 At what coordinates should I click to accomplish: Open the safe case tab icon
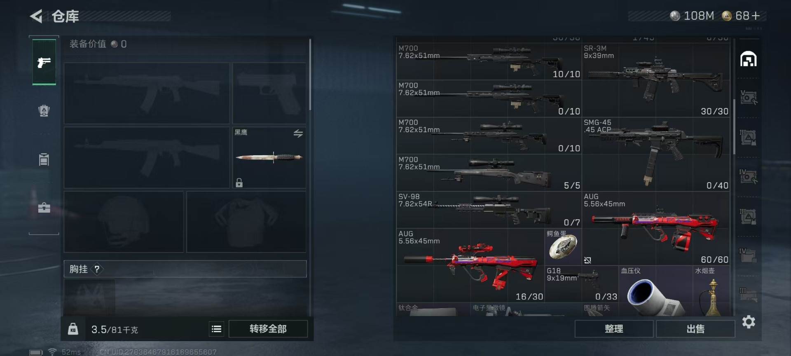[44, 207]
